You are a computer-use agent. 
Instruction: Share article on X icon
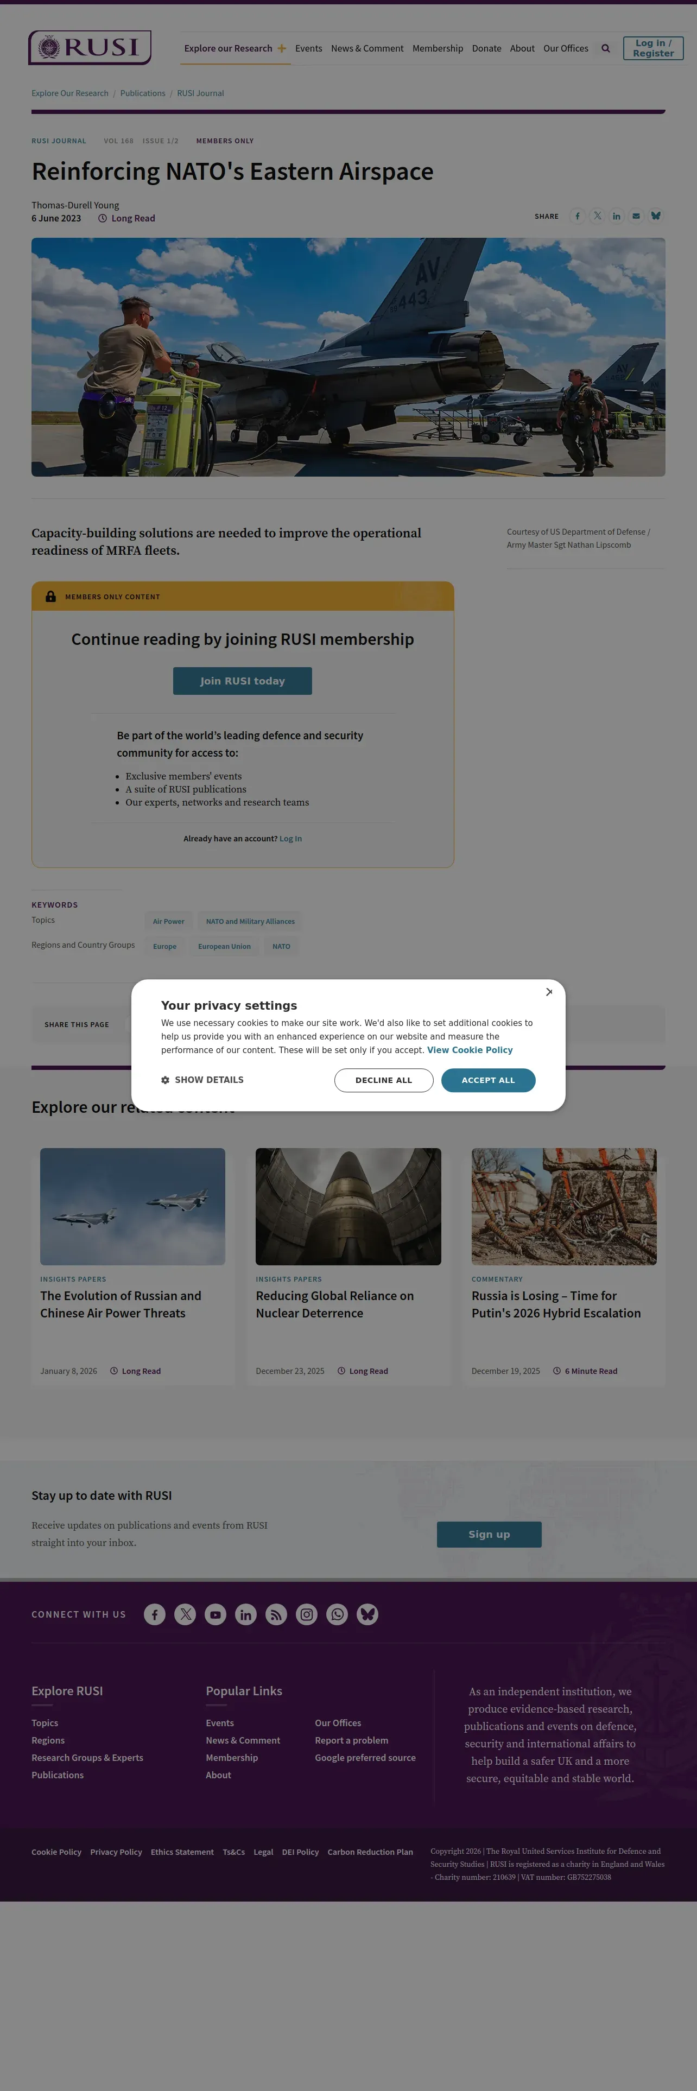coord(597,216)
